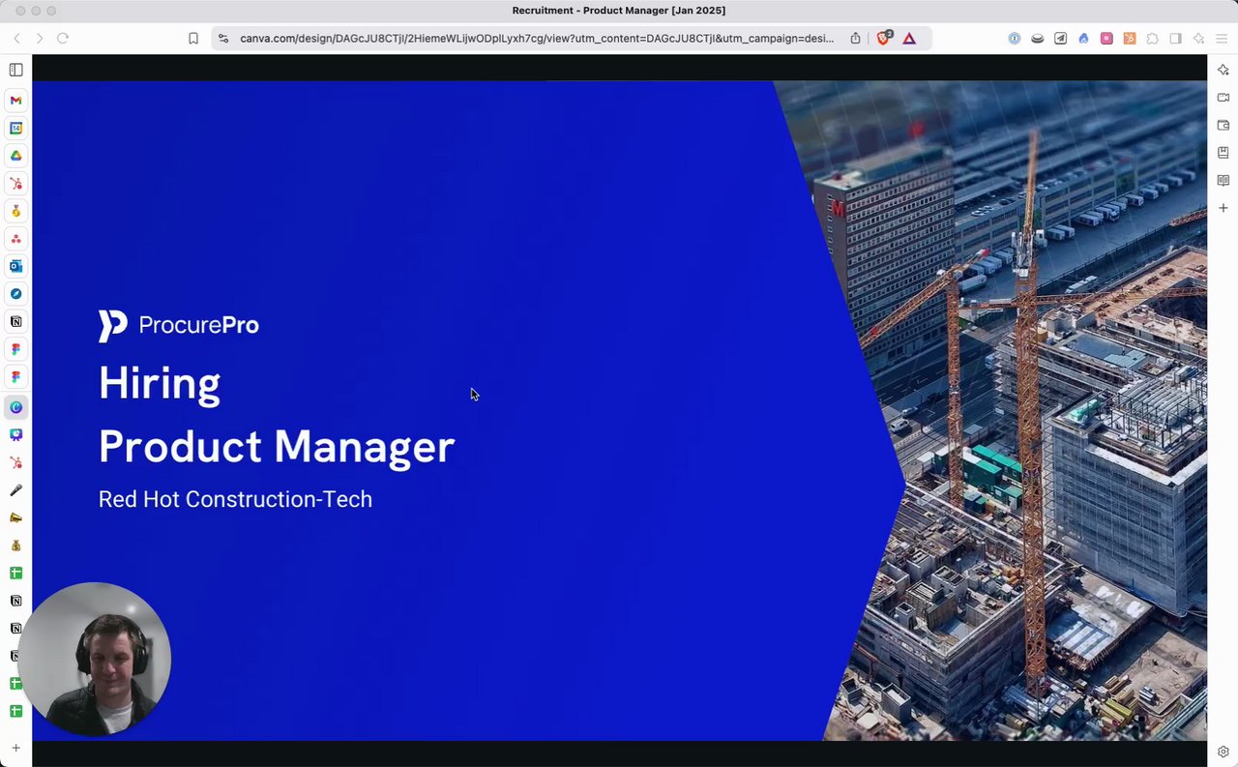Open Reading List in right sidebar
This screenshot has width=1238, height=767.
1223,180
